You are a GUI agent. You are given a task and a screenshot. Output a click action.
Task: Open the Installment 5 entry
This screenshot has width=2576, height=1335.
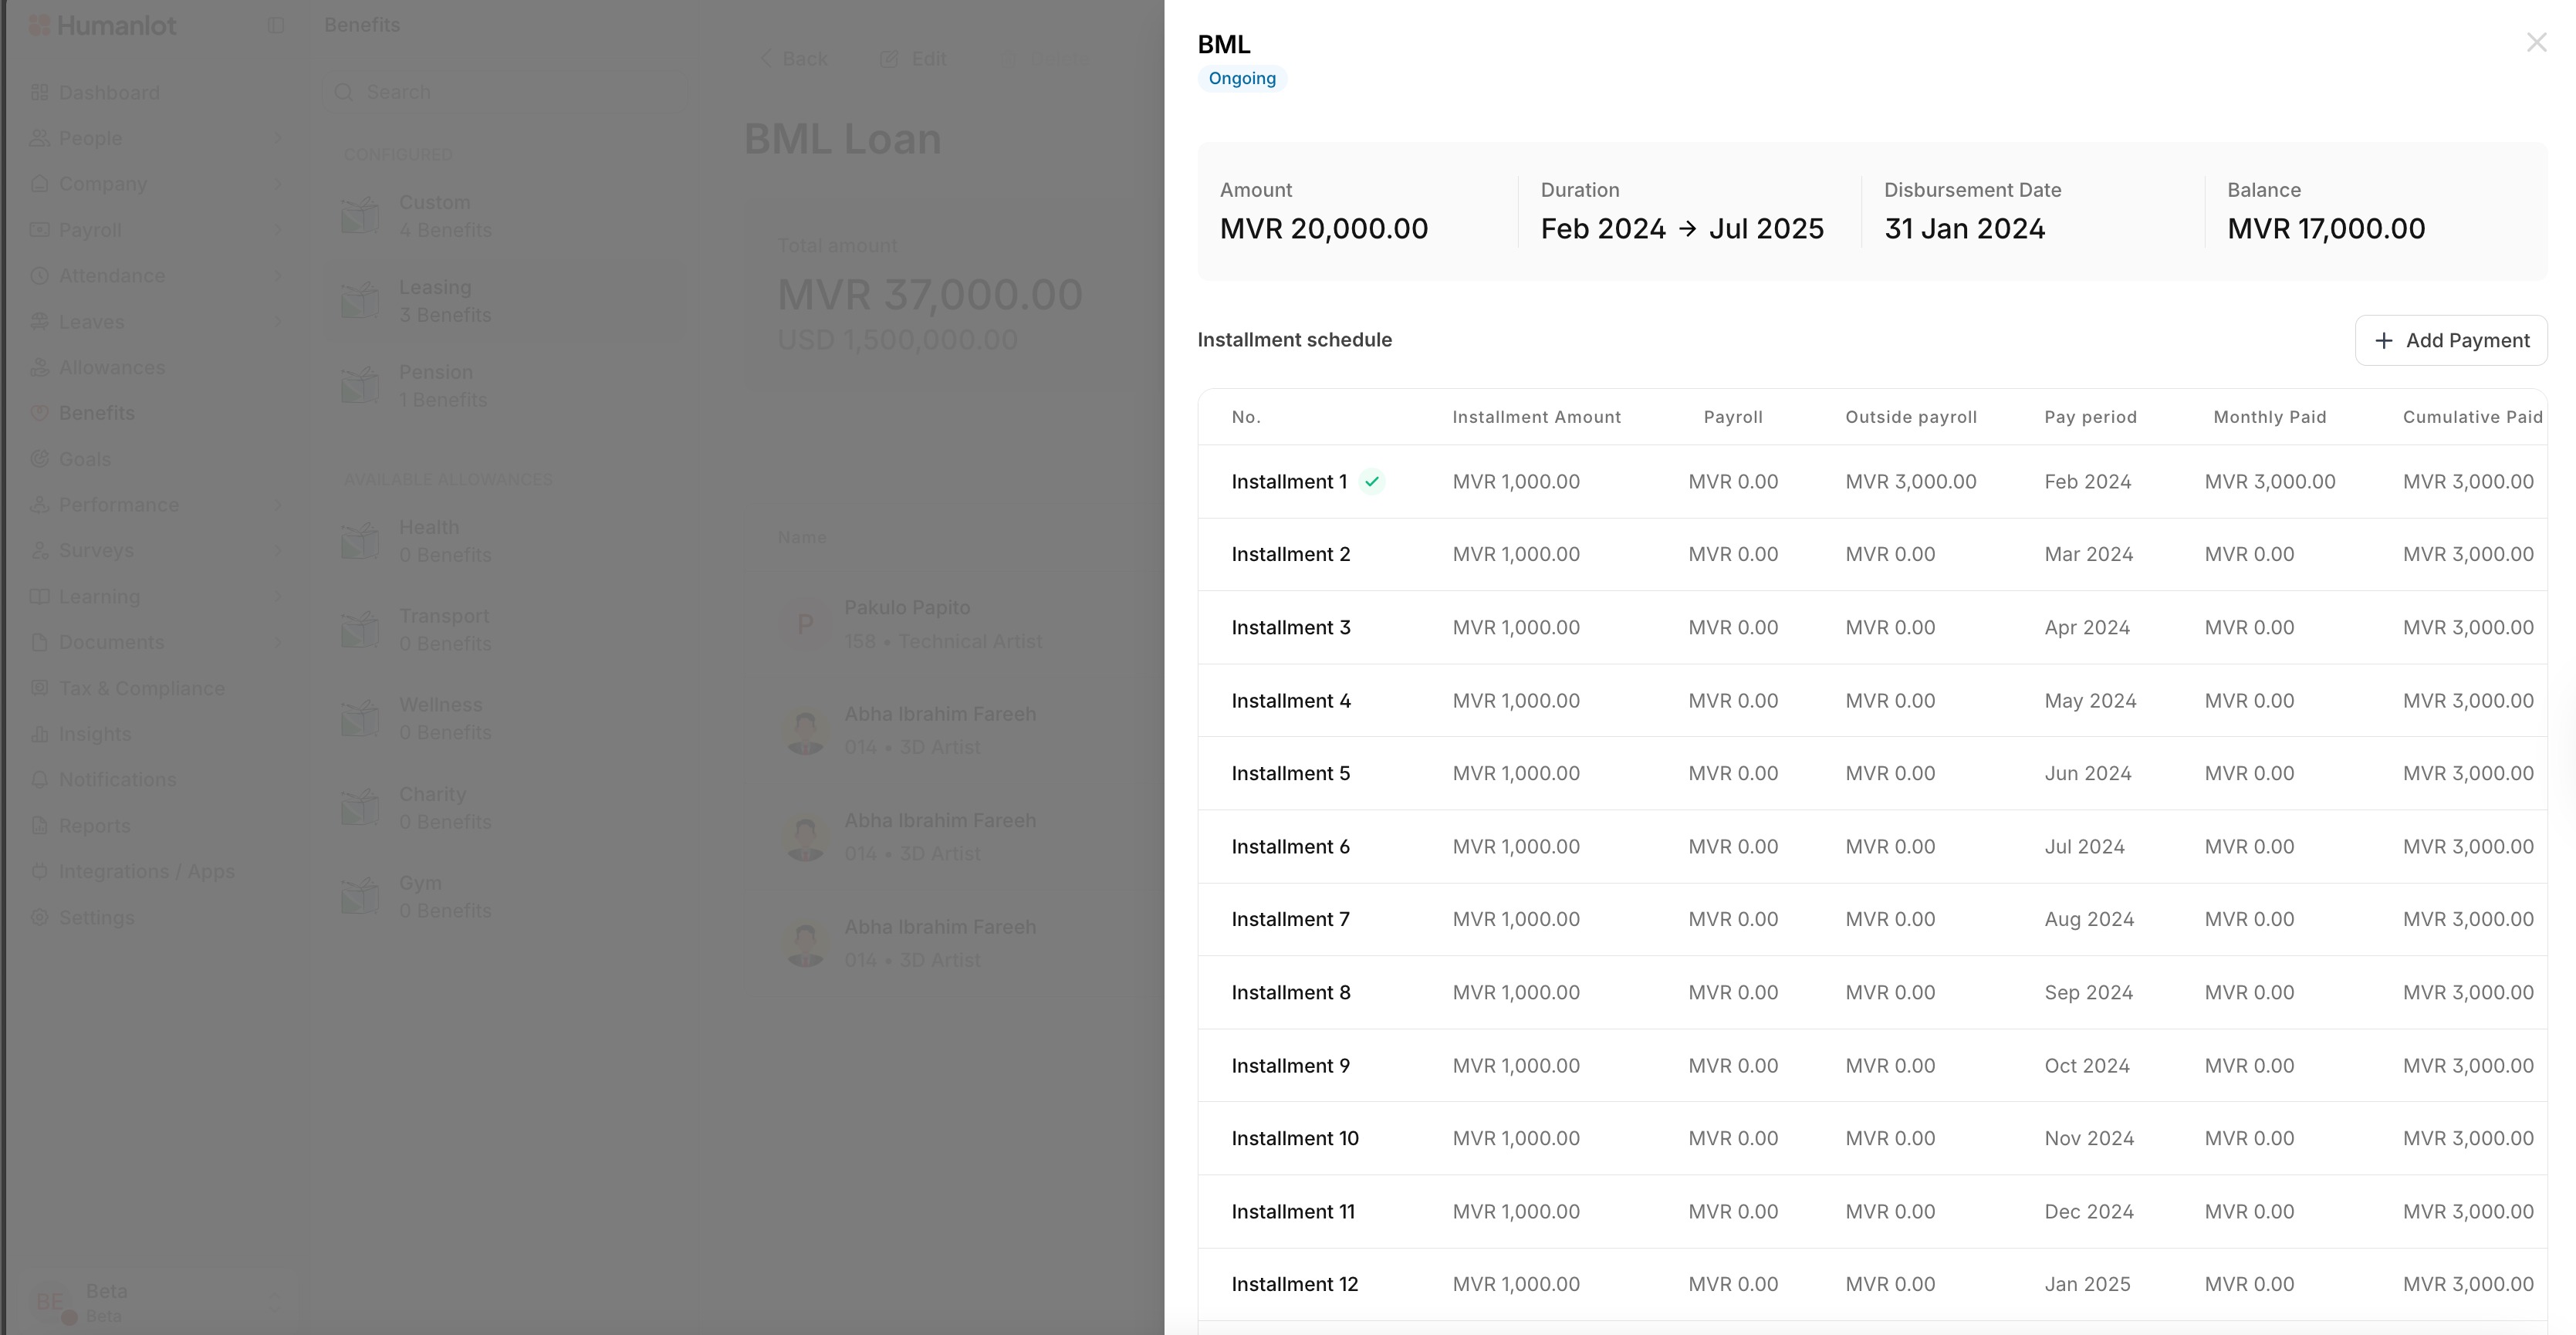(1290, 774)
